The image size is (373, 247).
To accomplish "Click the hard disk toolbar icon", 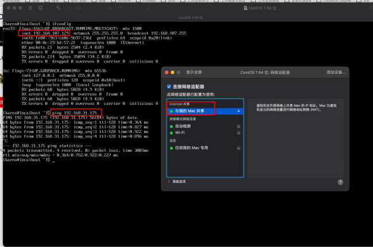I will pyautogui.click(x=79, y=8).
